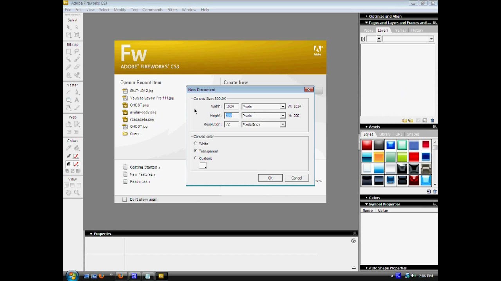This screenshot has width=501, height=281.
Task: Collapse the Pages and Layers panel
Action: pyautogui.click(x=366, y=23)
